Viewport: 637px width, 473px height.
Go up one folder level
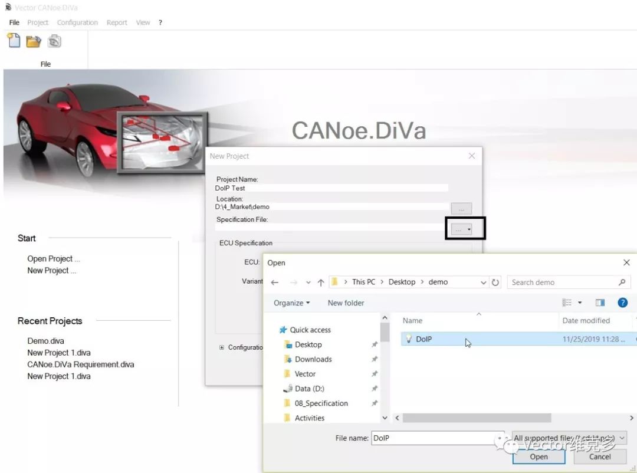tap(321, 283)
